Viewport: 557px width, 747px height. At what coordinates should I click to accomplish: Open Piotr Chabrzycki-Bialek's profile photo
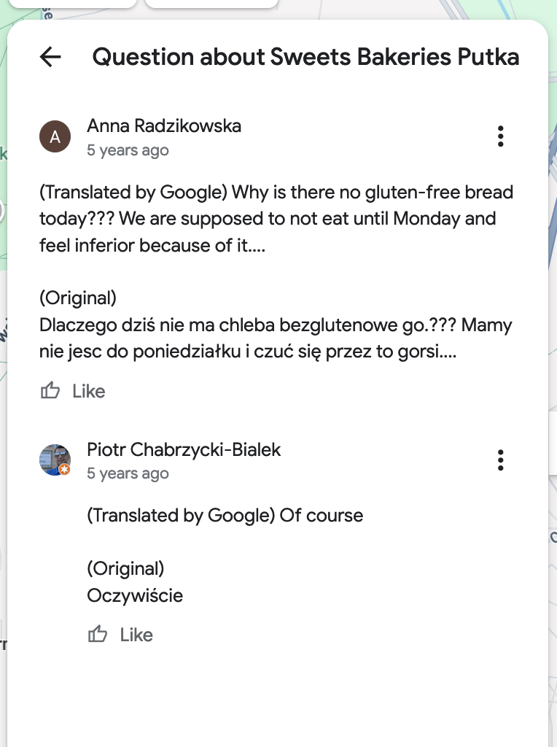click(x=53, y=459)
